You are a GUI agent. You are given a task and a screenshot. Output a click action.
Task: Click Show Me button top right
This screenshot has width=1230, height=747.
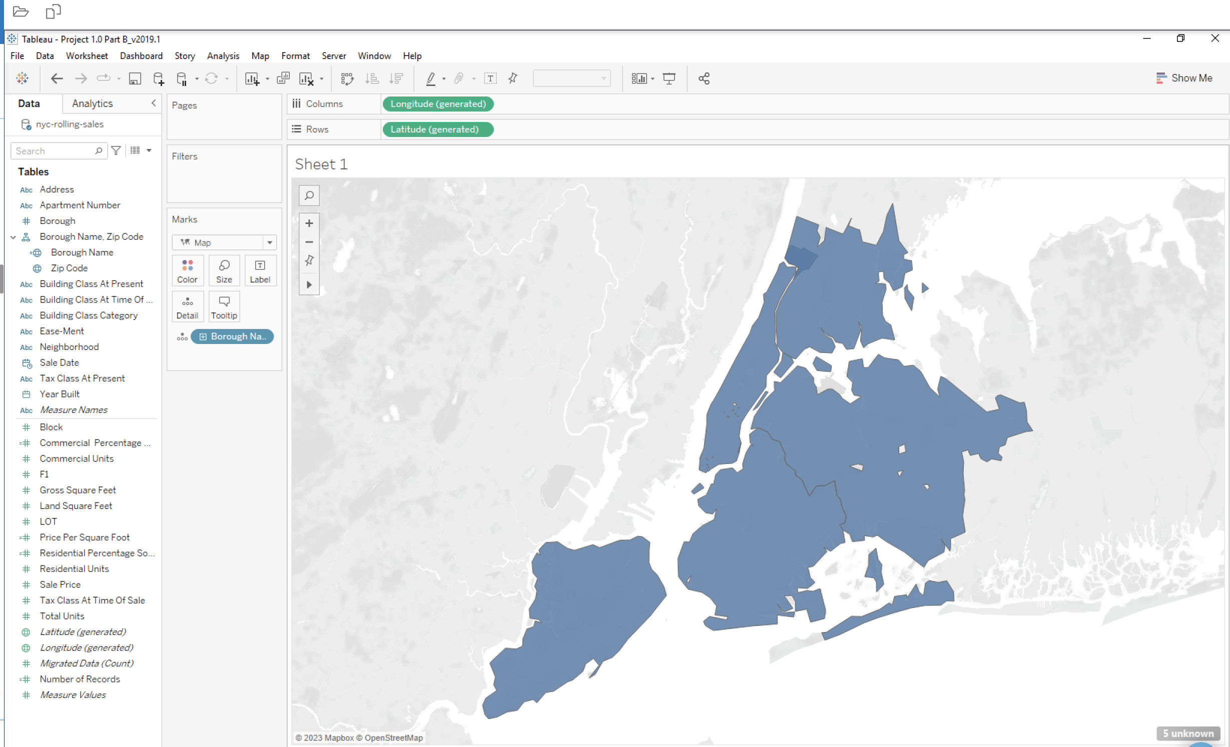(x=1184, y=78)
